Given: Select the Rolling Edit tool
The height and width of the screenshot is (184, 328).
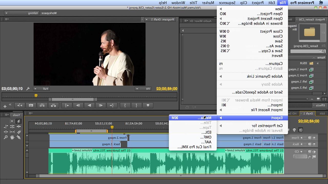Looking at the screenshot, I should pyautogui.click(x=12, y=126).
